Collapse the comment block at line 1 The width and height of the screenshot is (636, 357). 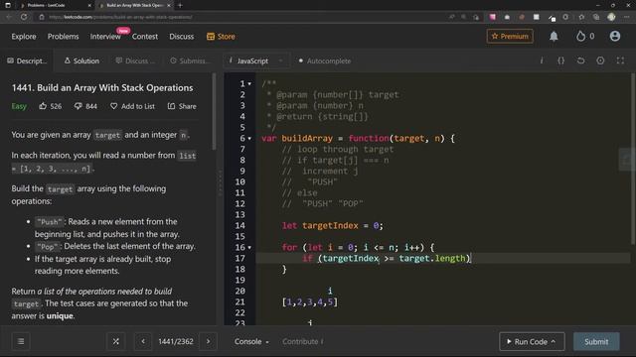click(x=249, y=83)
